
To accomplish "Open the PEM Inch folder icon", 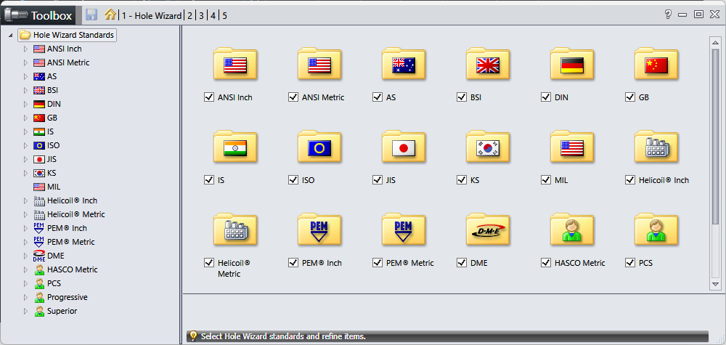I will pos(319,230).
